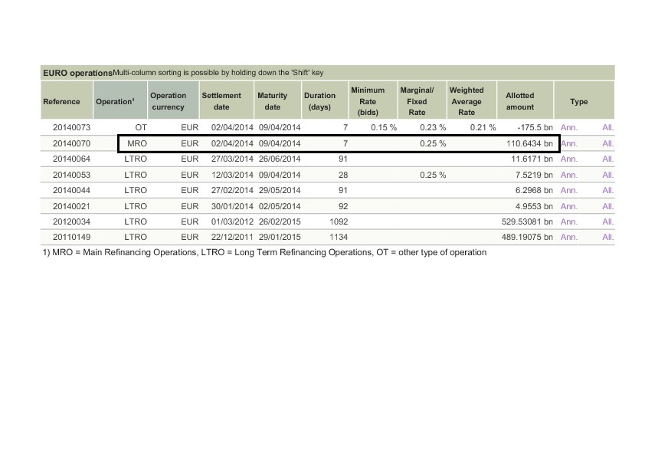645x456 pixels.
Task: Open All. link for reference 20140044
Action: pyautogui.click(x=608, y=190)
